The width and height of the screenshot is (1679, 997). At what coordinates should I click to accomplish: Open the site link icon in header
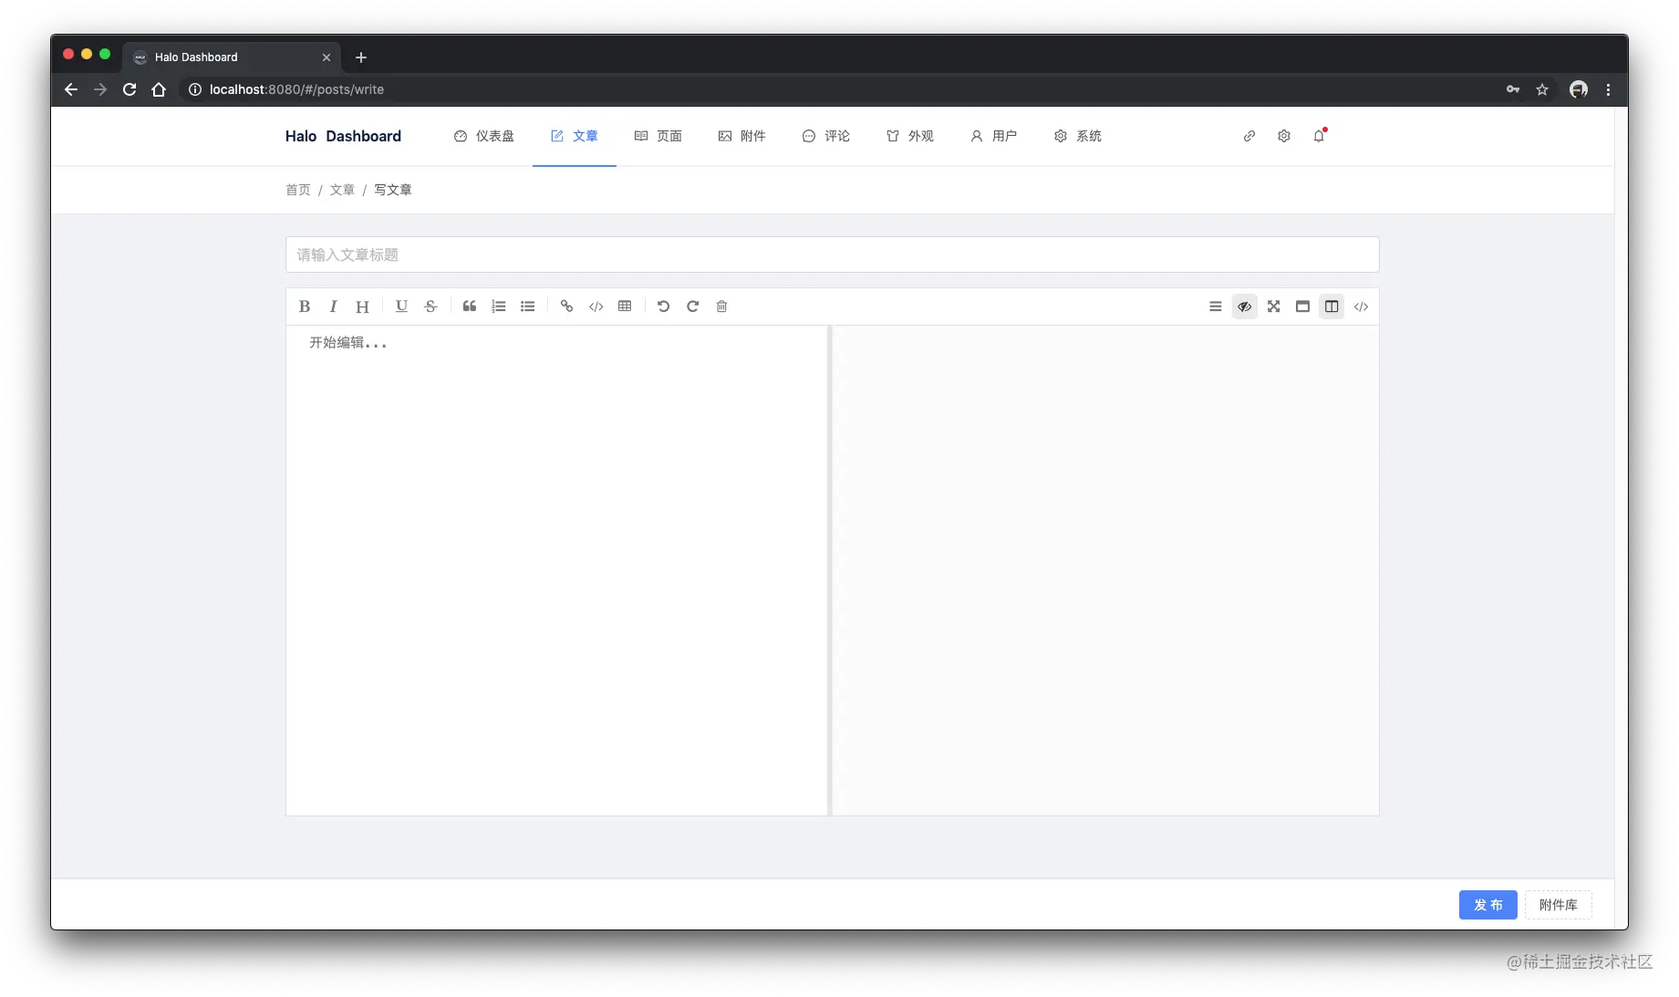pyautogui.click(x=1249, y=136)
